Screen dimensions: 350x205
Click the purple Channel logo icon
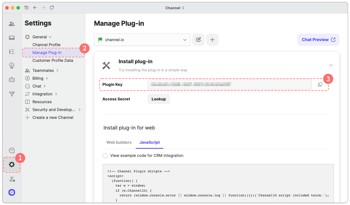[12, 192]
